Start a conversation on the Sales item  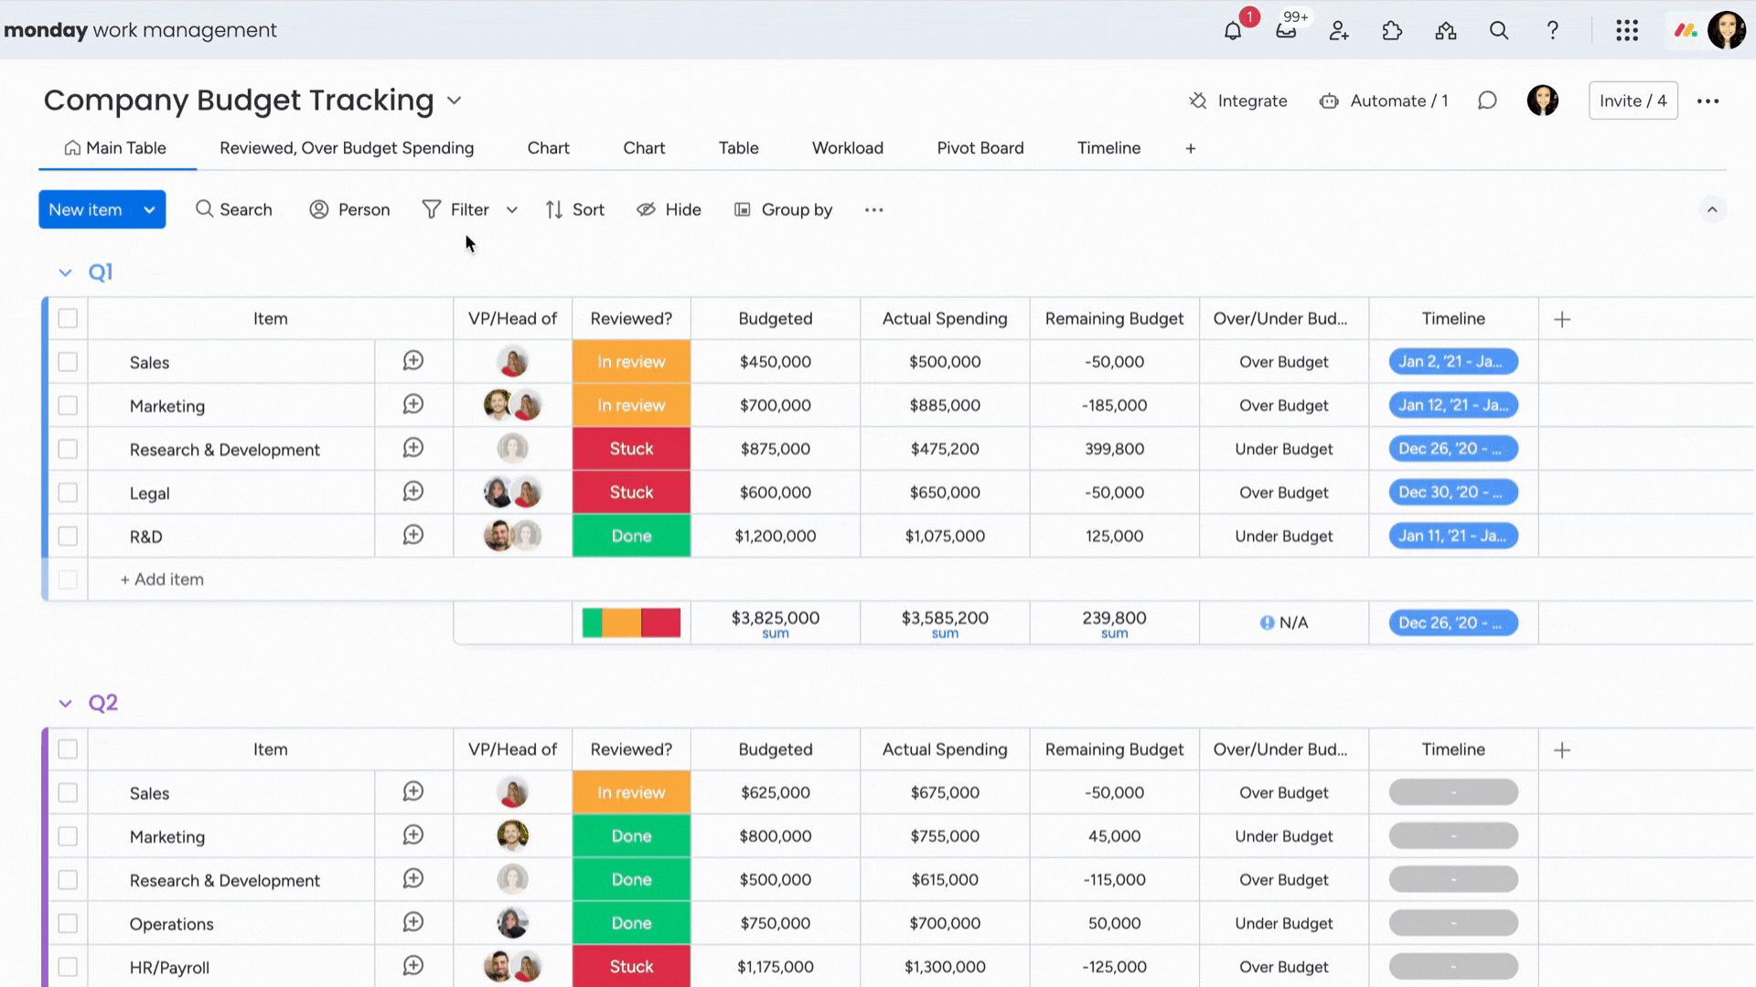point(413,360)
